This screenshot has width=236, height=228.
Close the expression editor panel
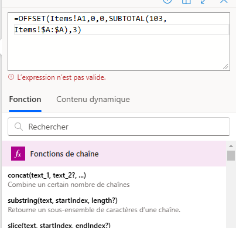(x=224, y=1)
